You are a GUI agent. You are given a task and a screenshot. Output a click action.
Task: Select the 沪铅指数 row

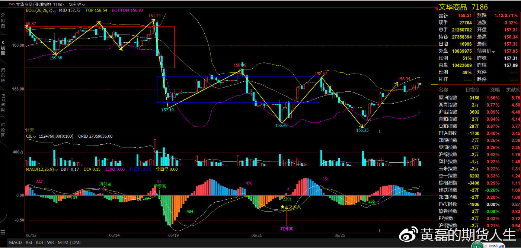pos(479,112)
